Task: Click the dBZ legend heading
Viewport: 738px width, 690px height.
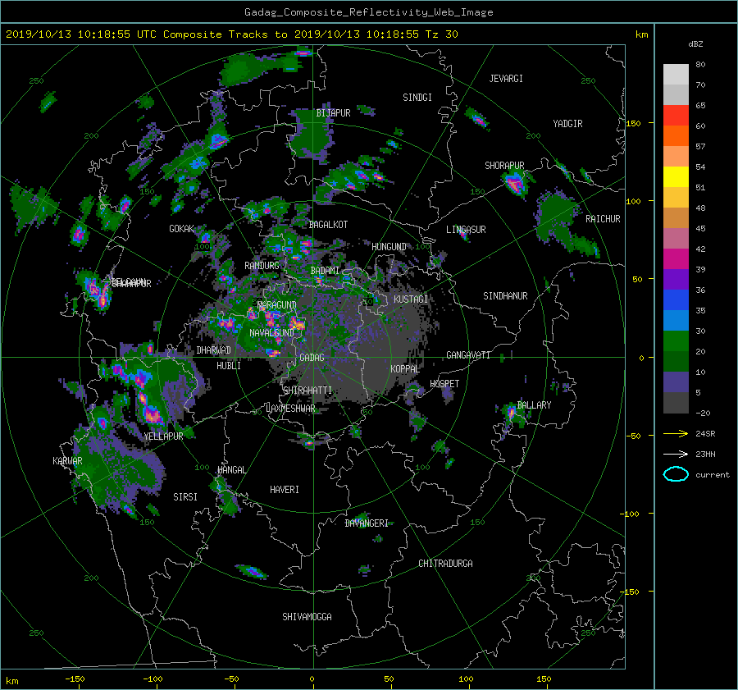Action: (x=695, y=44)
